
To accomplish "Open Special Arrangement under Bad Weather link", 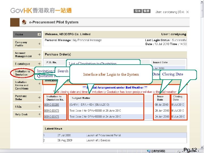I will tap(115, 88).
